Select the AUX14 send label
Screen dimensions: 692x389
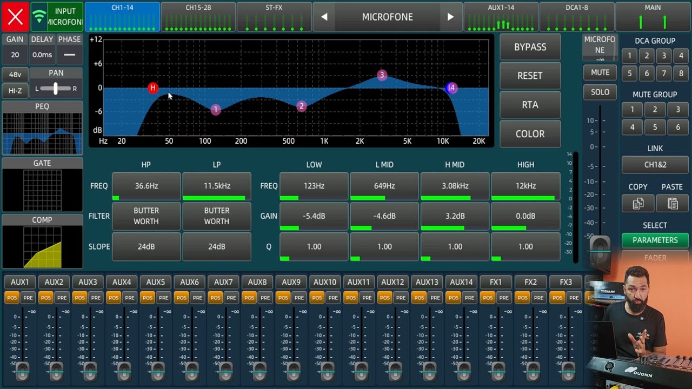[x=461, y=282]
